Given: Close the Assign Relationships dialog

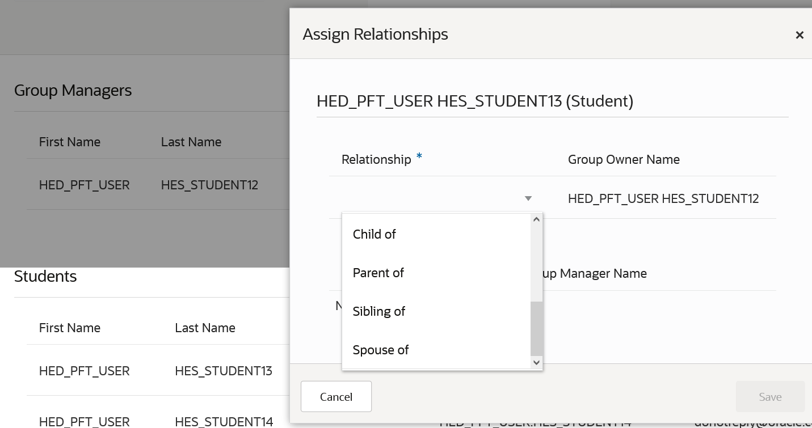Looking at the screenshot, I should 800,35.
